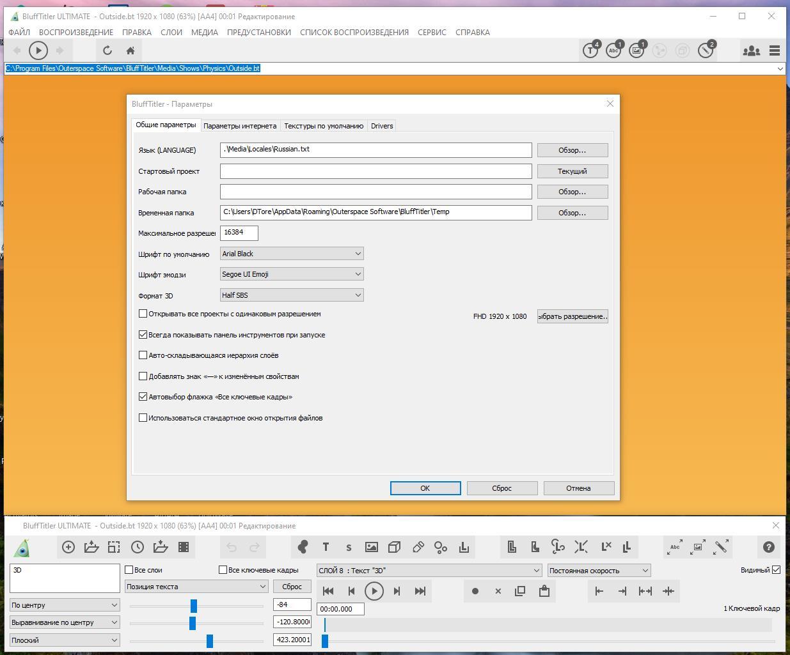Click the 'Текущий' button for start project
790x655 pixels.
[572, 171]
